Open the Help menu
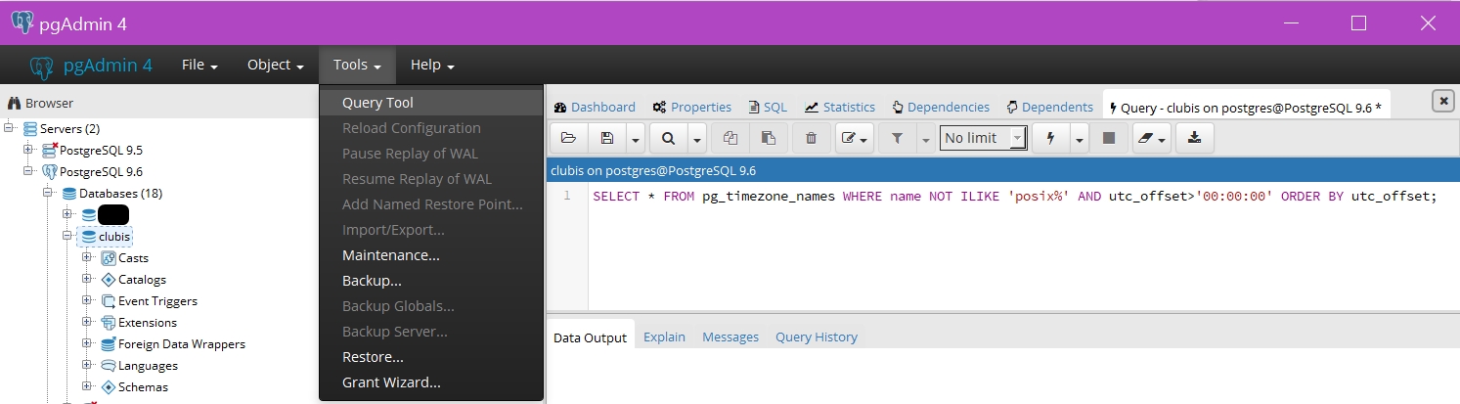The width and height of the screenshot is (1460, 404). 432,65
